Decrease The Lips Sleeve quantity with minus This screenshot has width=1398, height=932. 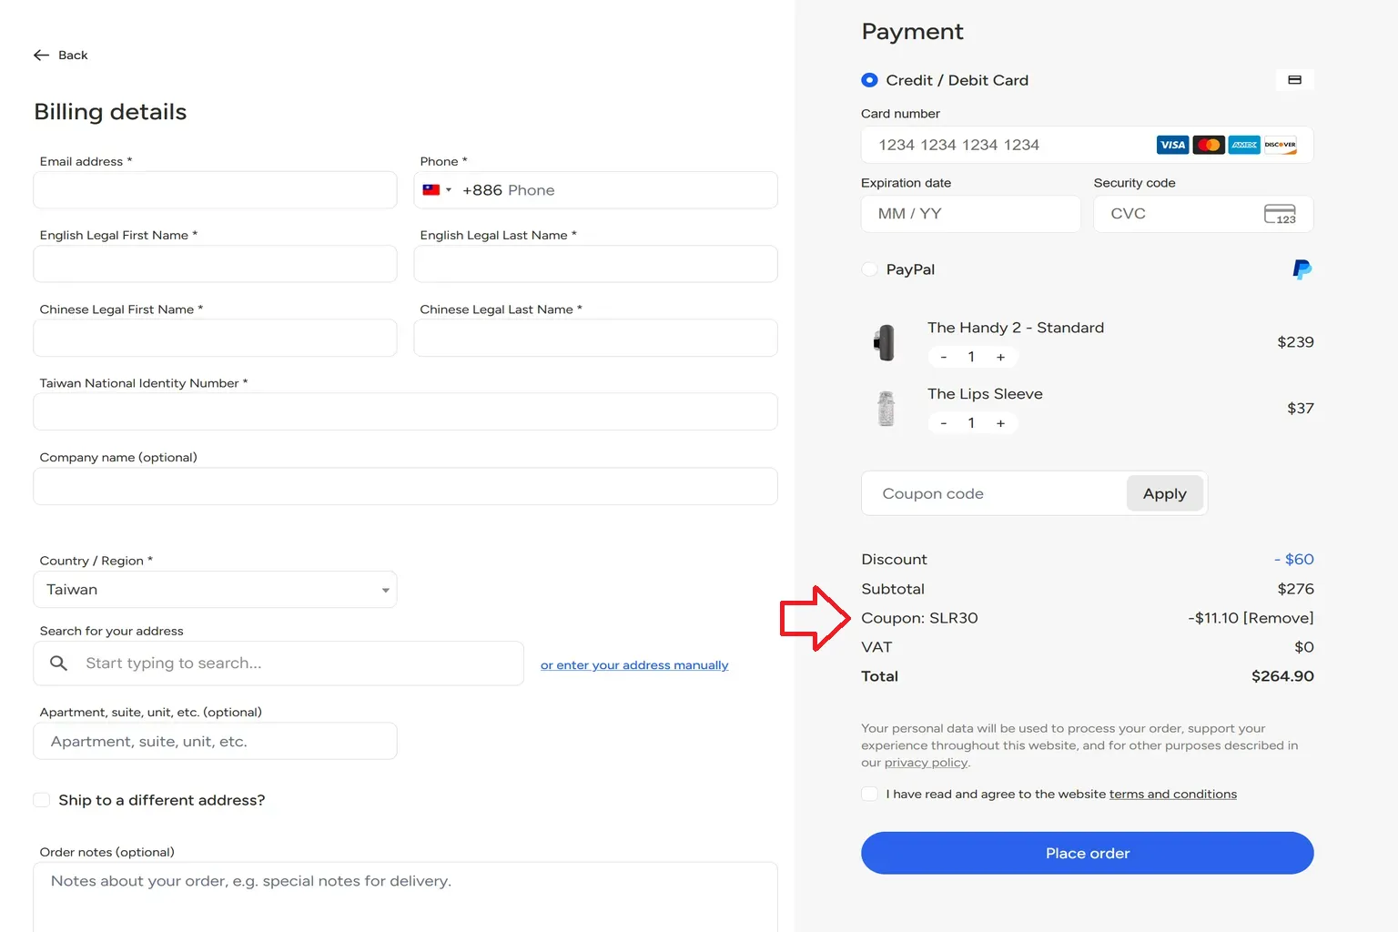[944, 423]
